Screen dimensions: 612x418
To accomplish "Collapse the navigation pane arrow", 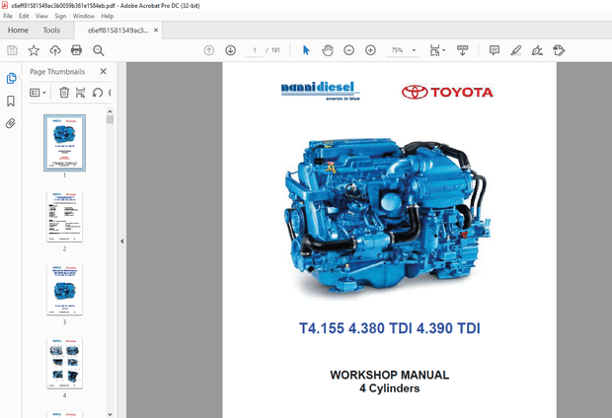I will click(x=121, y=242).
